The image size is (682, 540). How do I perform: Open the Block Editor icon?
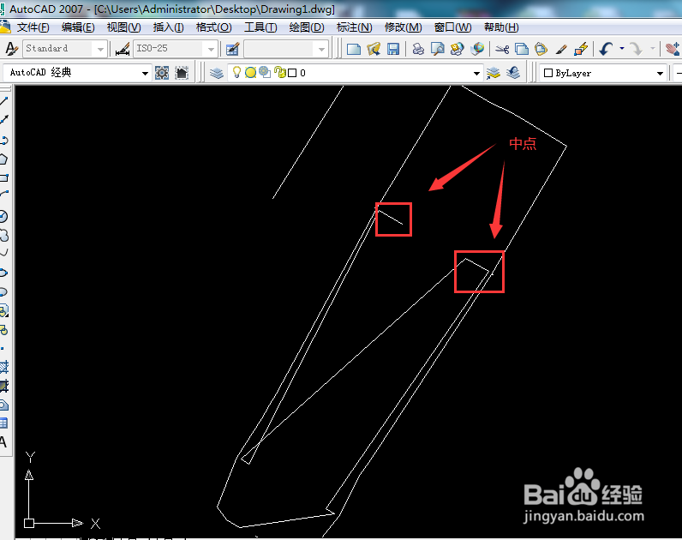[581, 49]
